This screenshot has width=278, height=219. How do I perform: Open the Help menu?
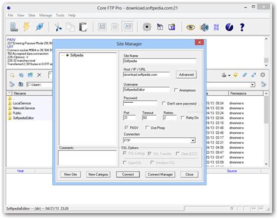click(72, 15)
